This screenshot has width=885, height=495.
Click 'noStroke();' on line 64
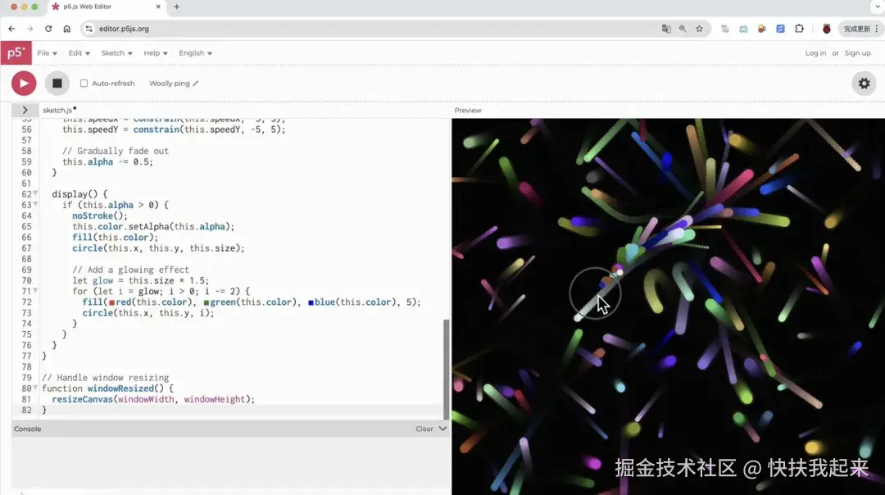click(x=100, y=216)
